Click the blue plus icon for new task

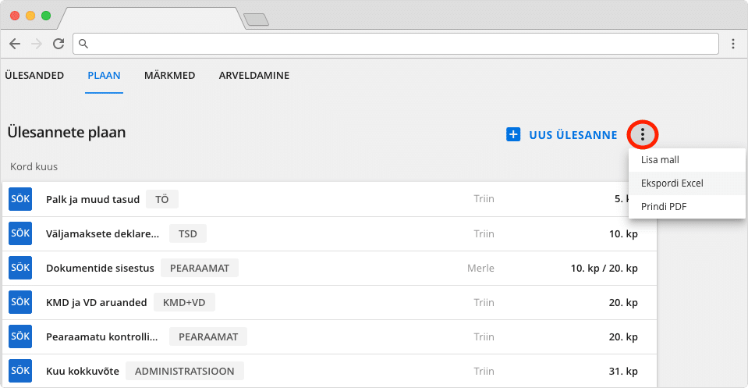[513, 134]
